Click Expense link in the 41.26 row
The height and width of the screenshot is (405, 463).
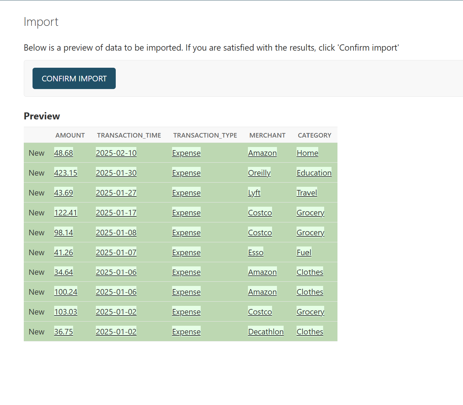pyautogui.click(x=186, y=252)
